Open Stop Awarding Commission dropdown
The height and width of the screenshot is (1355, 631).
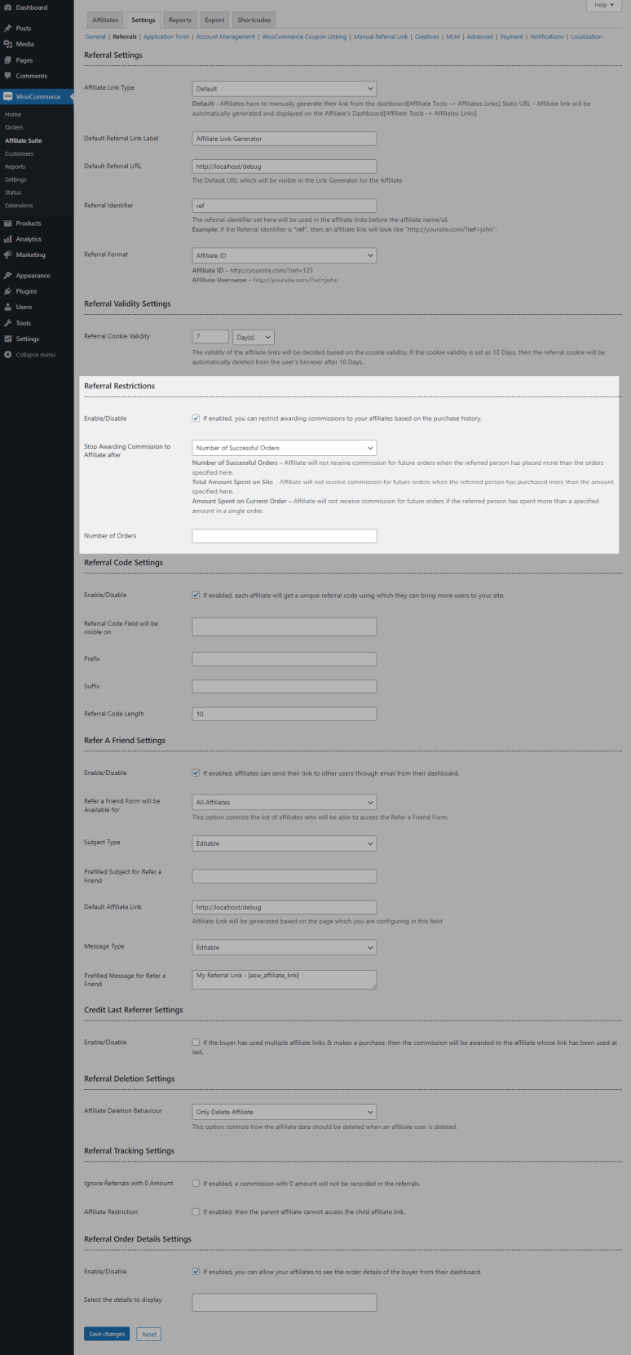285,448
